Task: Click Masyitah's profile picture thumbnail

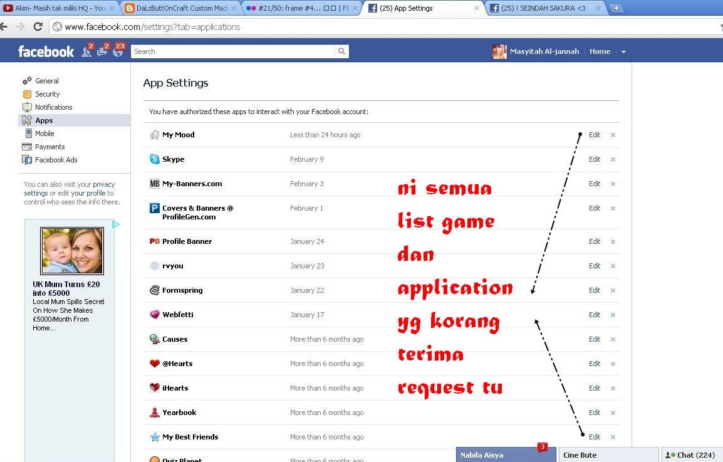Action: pyautogui.click(x=499, y=51)
